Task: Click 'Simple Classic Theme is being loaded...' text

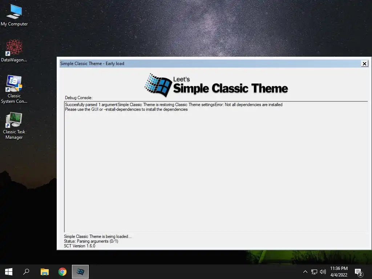Action: click(97, 236)
